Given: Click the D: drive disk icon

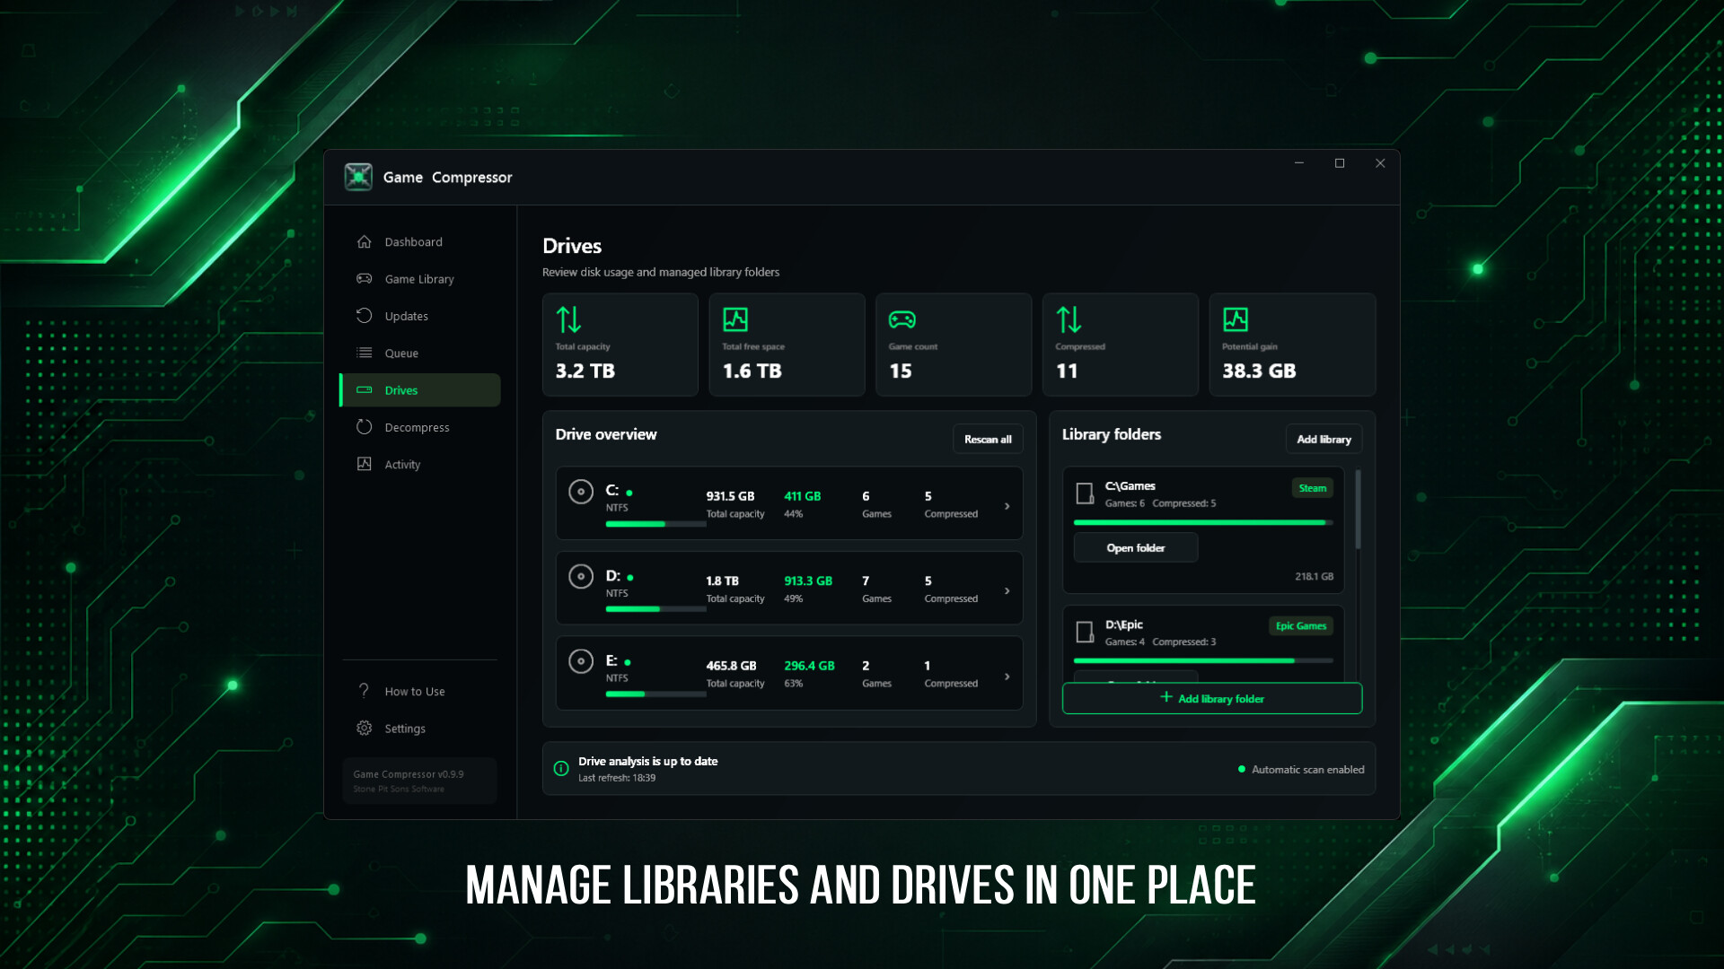Looking at the screenshot, I should coord(581,576).
